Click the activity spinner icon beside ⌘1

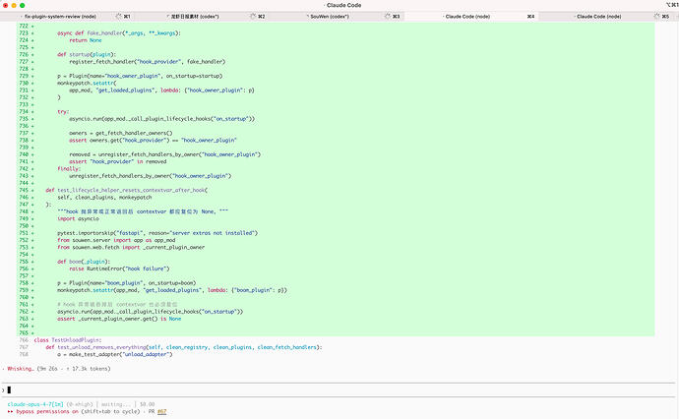(x=119, y=17)
